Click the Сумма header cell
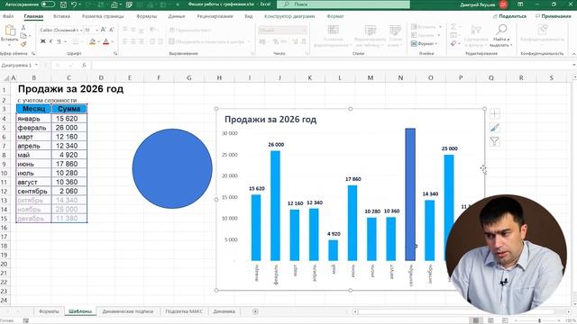577x324 pixels. click(x=69, y=109)
